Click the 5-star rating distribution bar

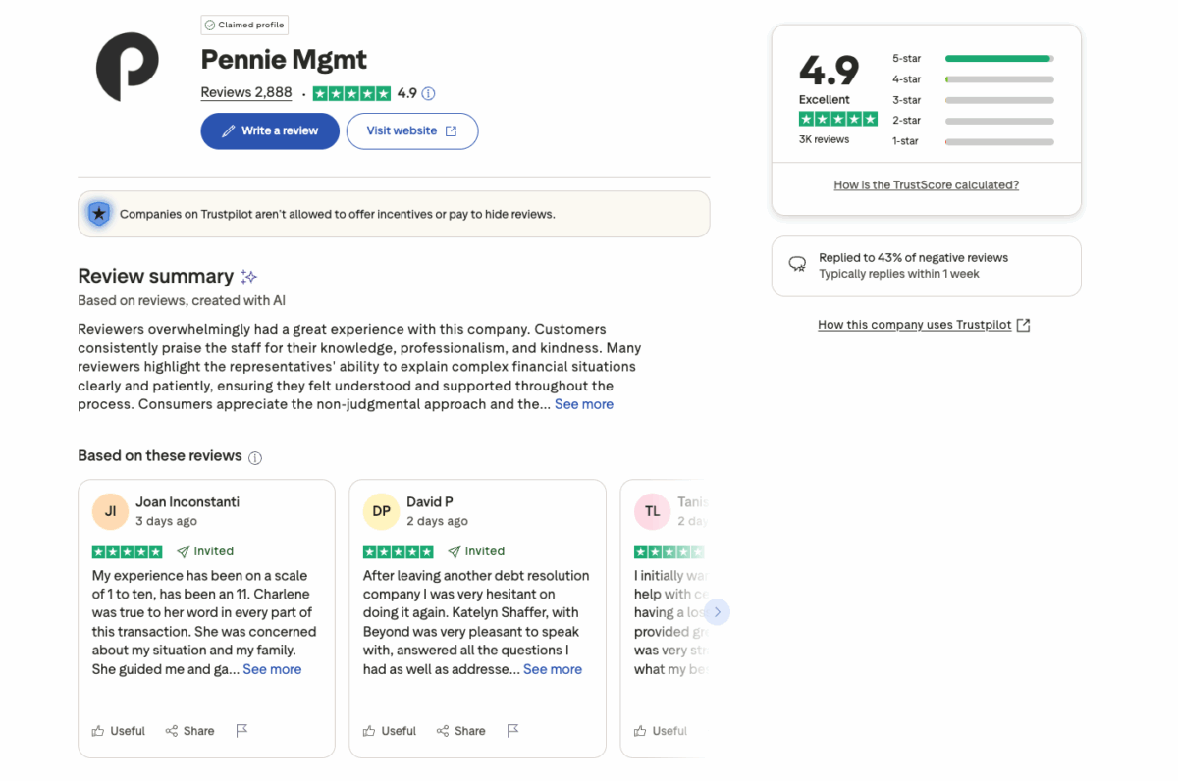click(998, 58)
